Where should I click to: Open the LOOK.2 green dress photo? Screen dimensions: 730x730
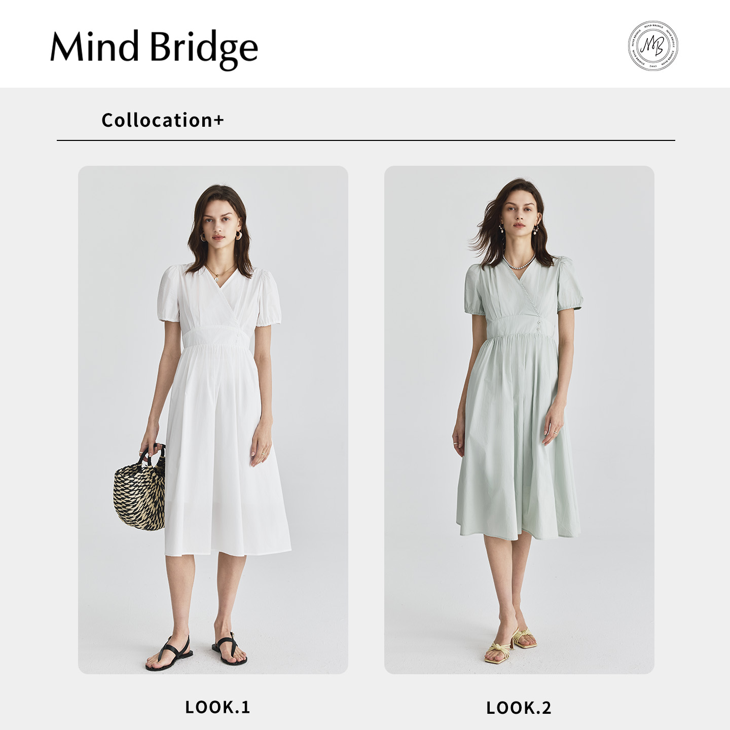[519, 420]
